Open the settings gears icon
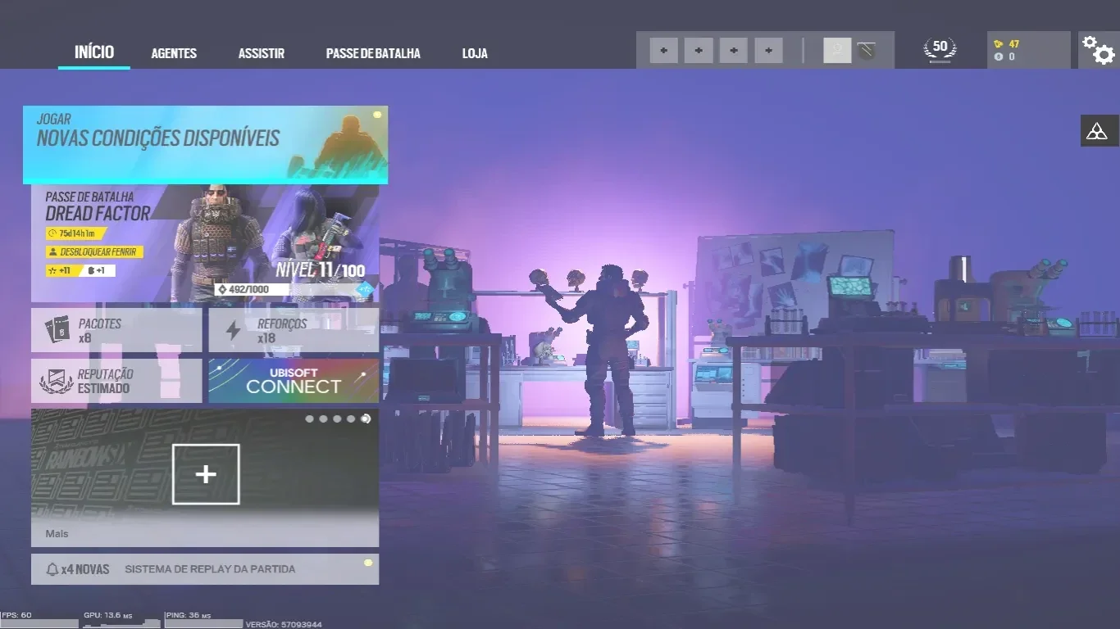1120x629 pixels. click(1098, 50)
